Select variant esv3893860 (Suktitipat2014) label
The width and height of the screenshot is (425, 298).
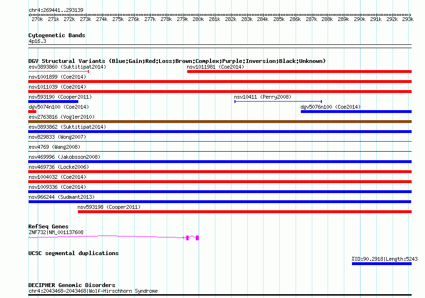[x=67, y=67]
